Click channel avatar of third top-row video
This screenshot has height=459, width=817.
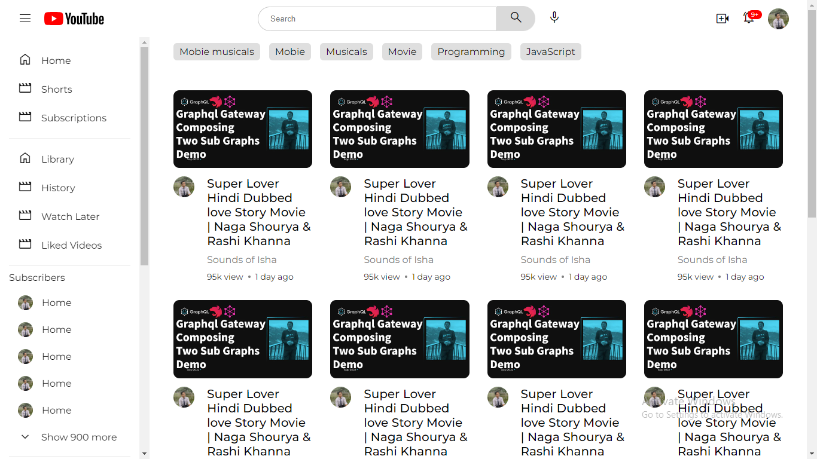click(498, 187)
